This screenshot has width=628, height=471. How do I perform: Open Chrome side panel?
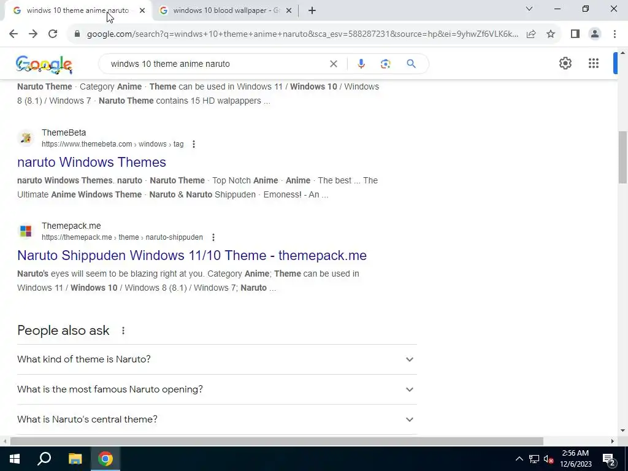click(575, 34)
